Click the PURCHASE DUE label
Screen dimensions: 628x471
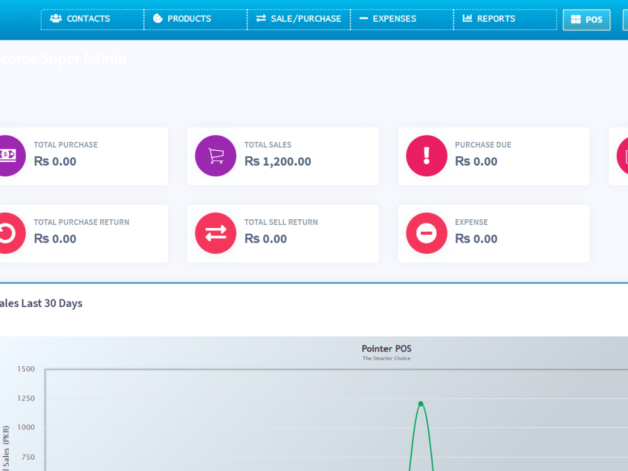point(483,145)
